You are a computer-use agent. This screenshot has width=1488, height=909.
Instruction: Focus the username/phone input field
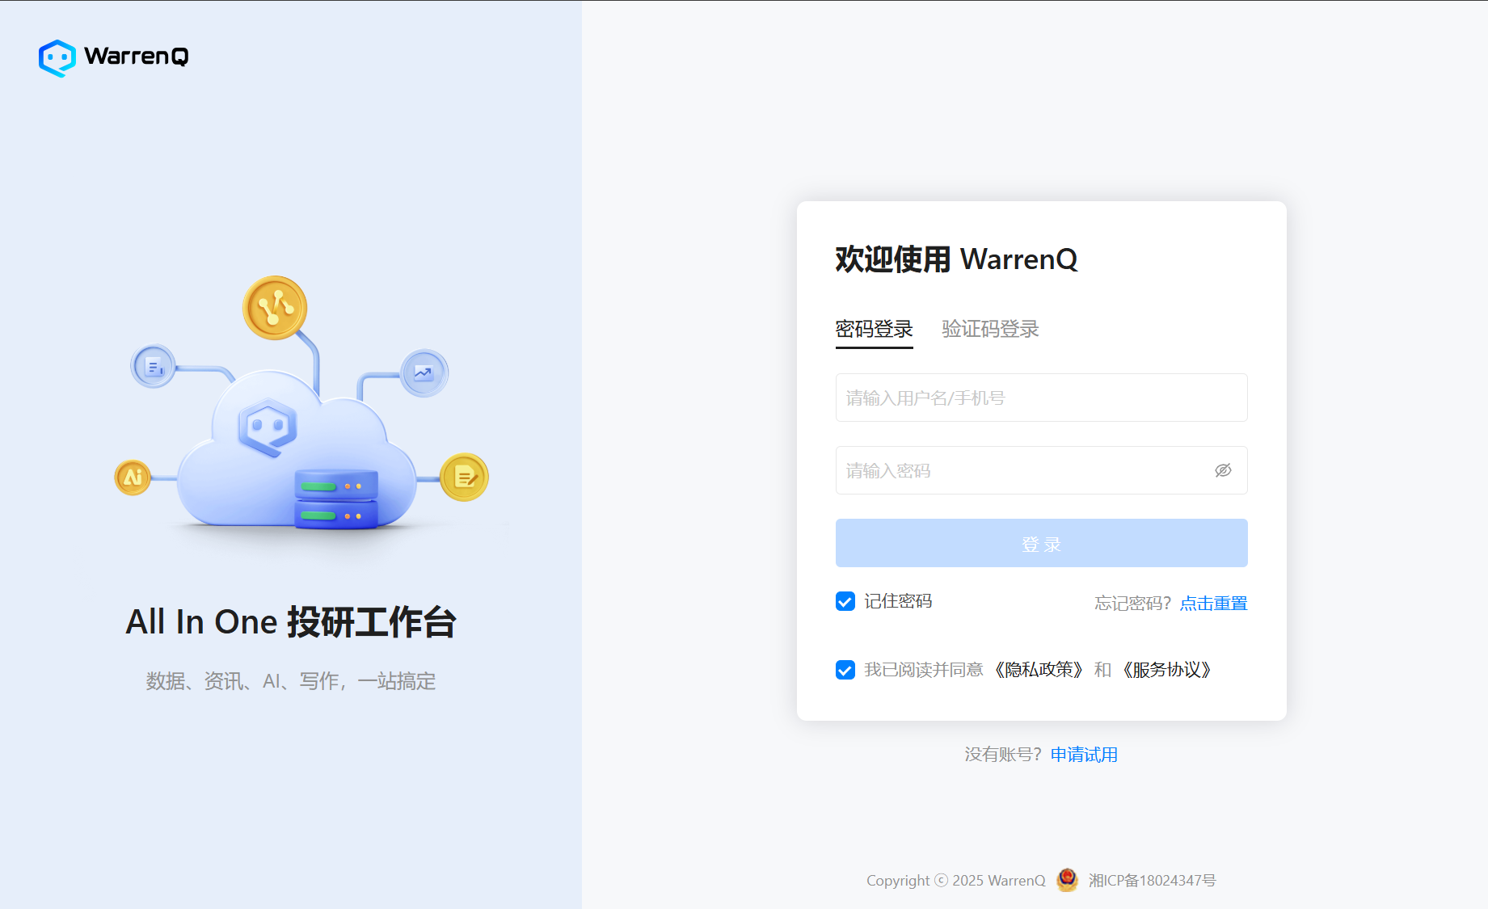coord(1041,398)
